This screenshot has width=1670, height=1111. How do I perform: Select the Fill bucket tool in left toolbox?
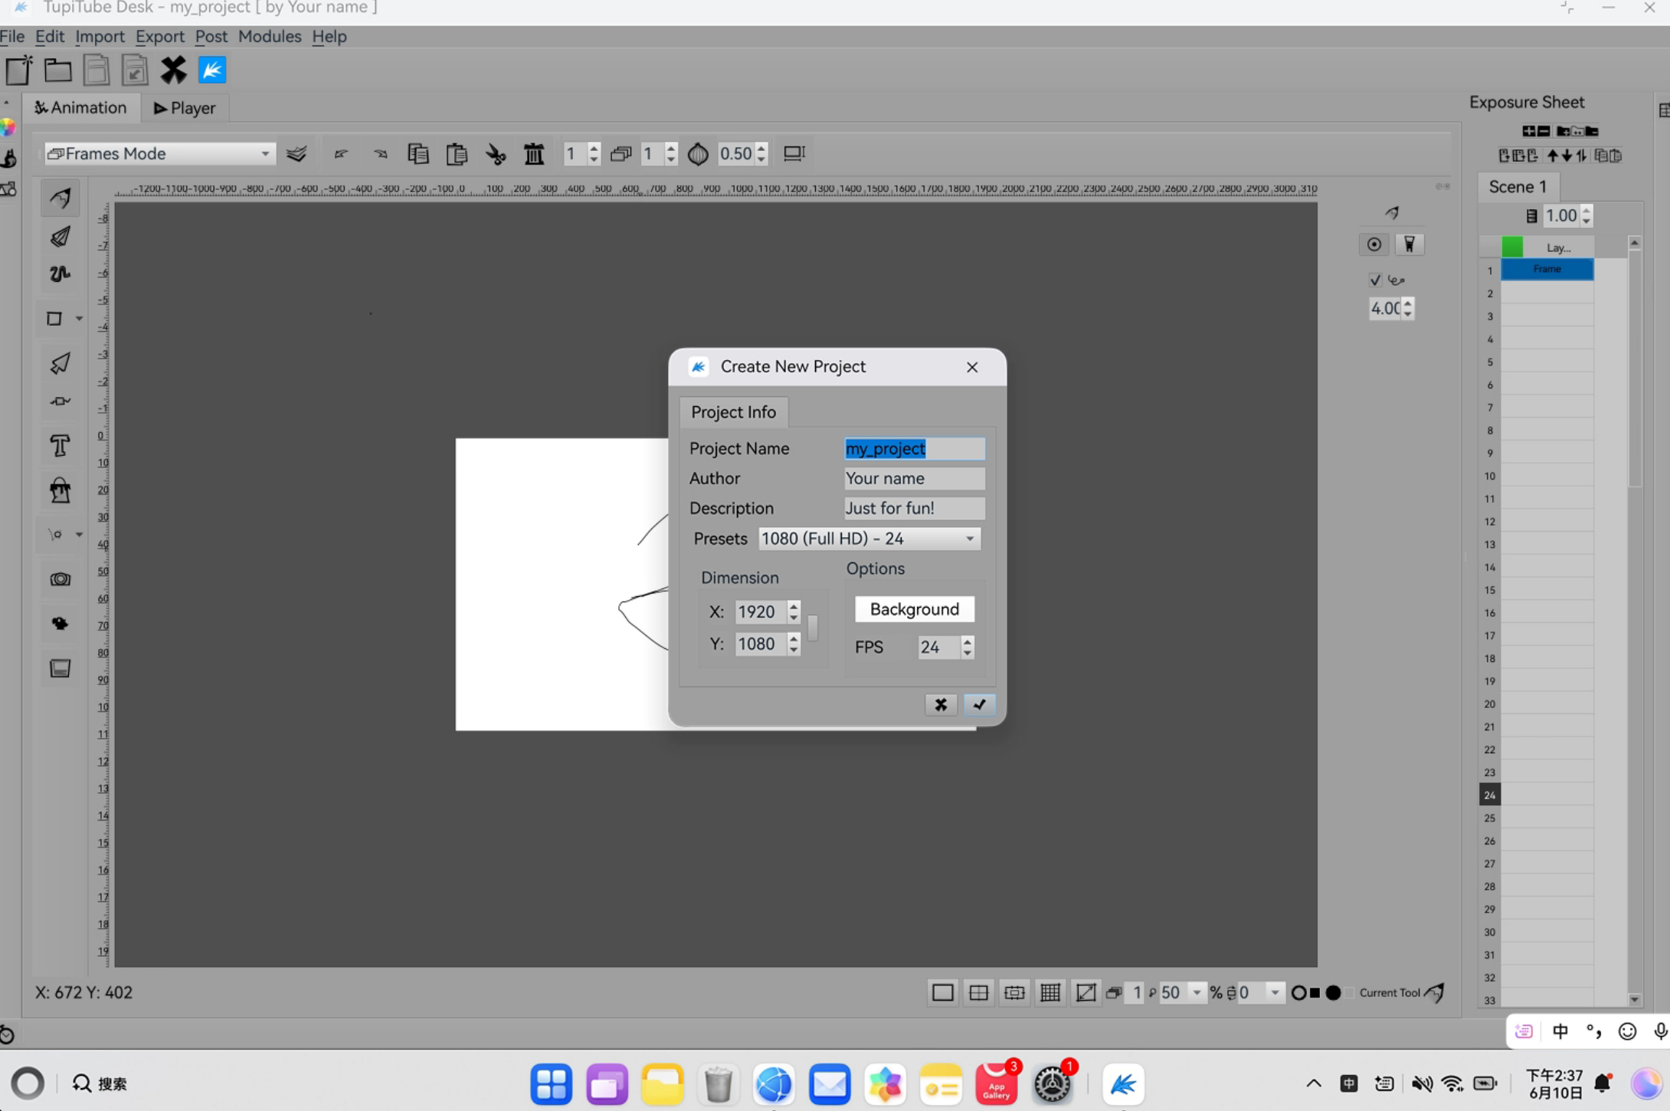point(60,490)
